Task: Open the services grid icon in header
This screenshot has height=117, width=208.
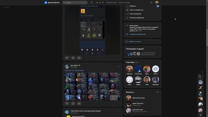Action: click(151, 3)
